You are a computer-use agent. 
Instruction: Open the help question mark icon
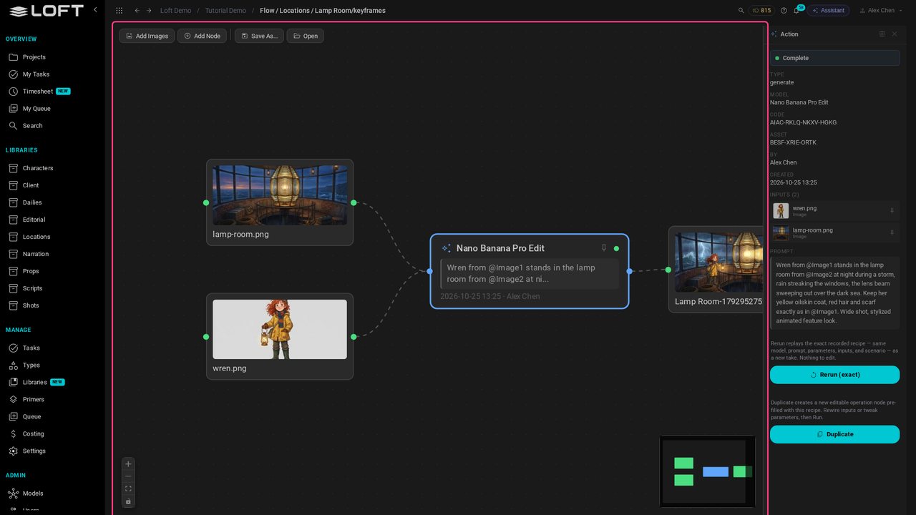(784, 11)
